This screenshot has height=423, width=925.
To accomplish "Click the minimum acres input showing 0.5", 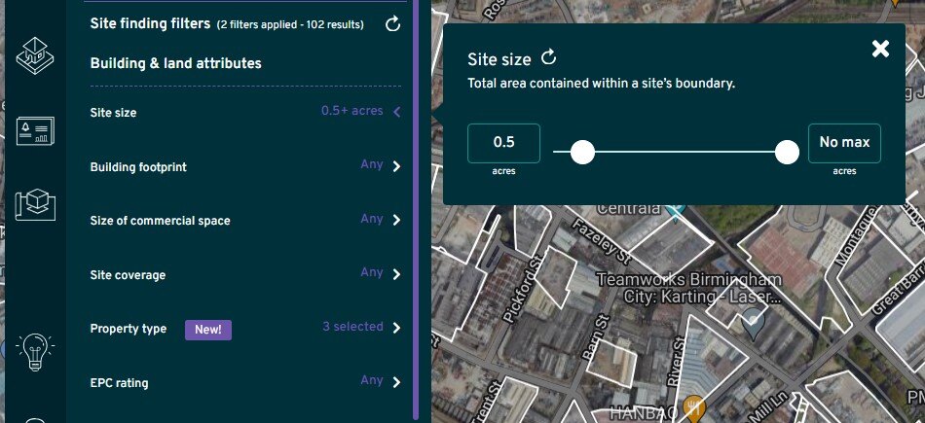I will point(503,143).
